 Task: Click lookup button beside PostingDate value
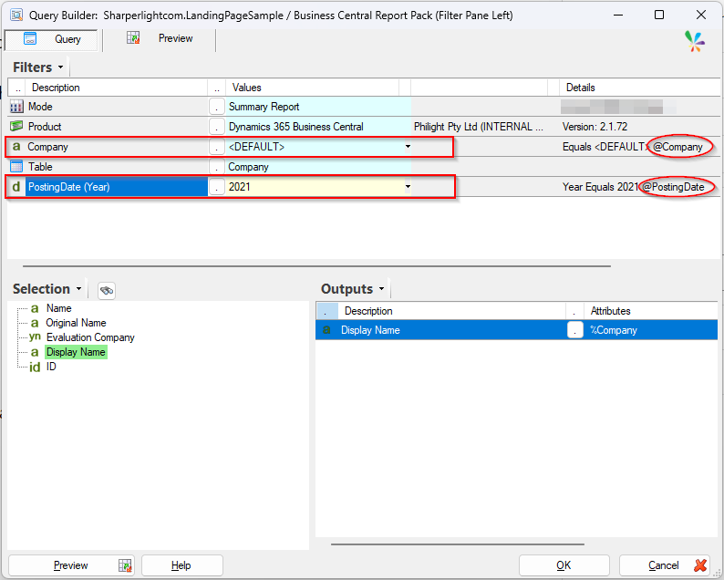[x=216, y=187]
